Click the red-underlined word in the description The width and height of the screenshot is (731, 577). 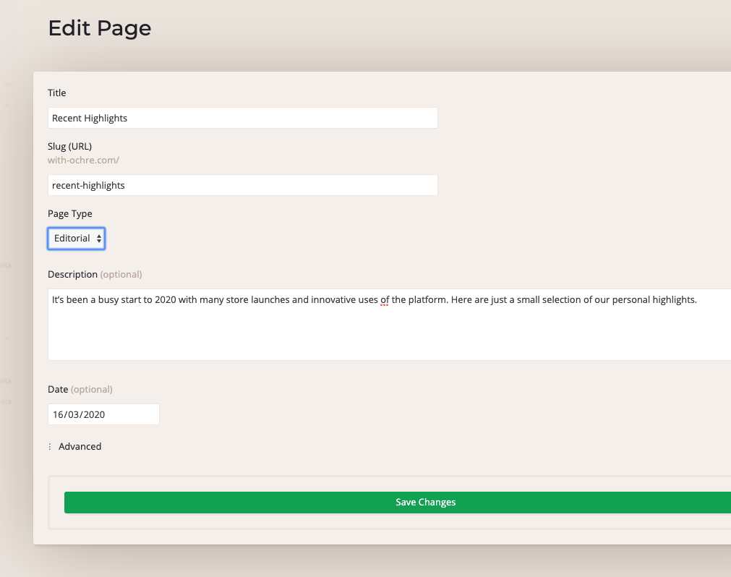384,299
